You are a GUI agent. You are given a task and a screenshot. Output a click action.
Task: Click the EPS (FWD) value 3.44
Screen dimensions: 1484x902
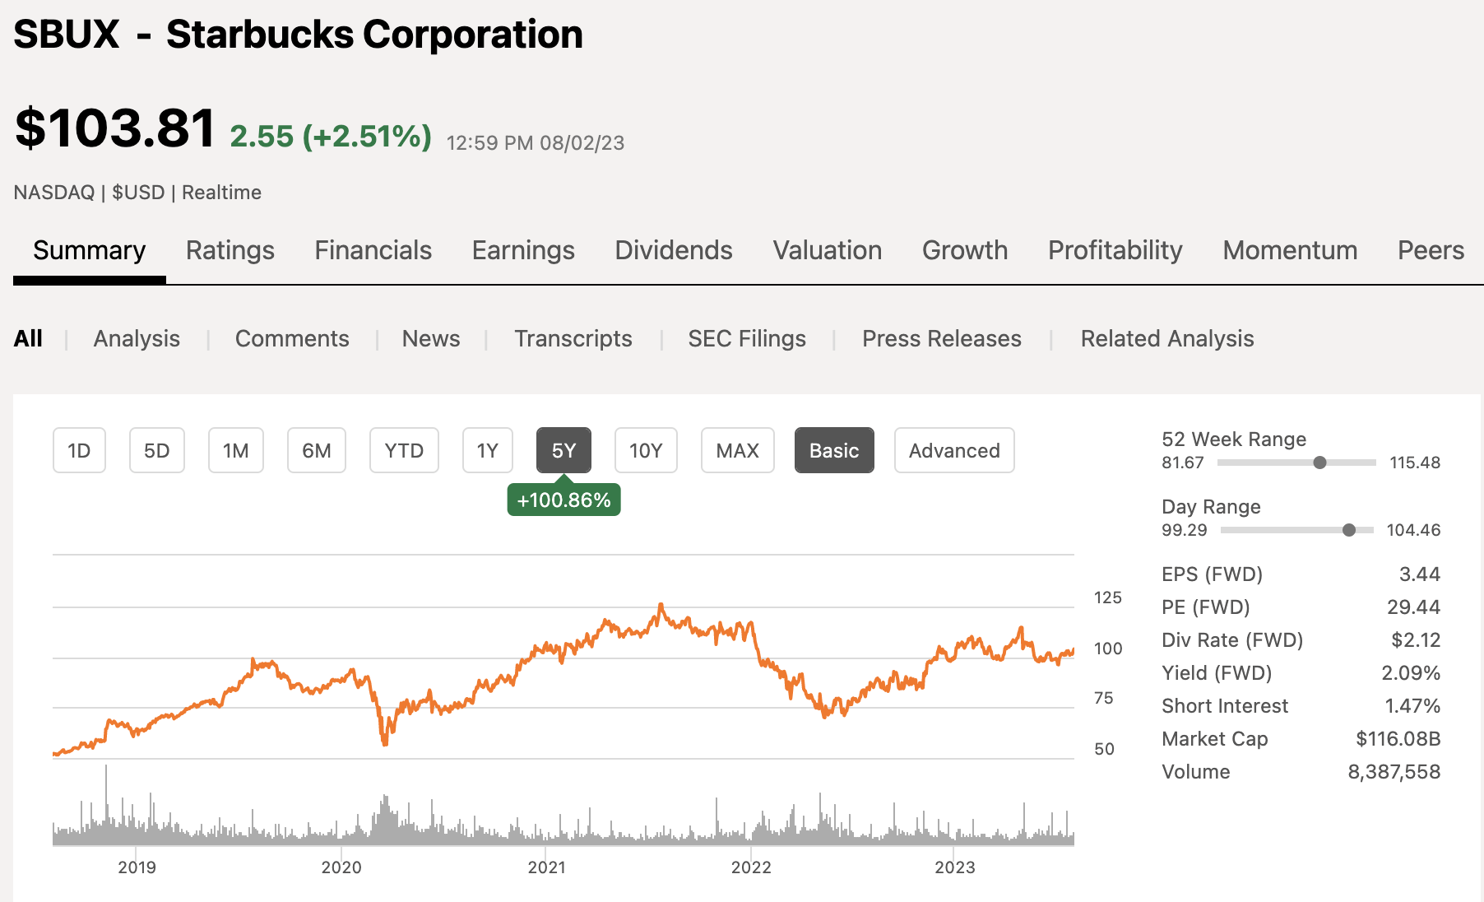1420,574
